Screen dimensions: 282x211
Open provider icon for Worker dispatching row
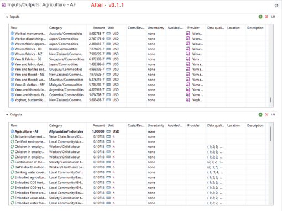(188, 39)
